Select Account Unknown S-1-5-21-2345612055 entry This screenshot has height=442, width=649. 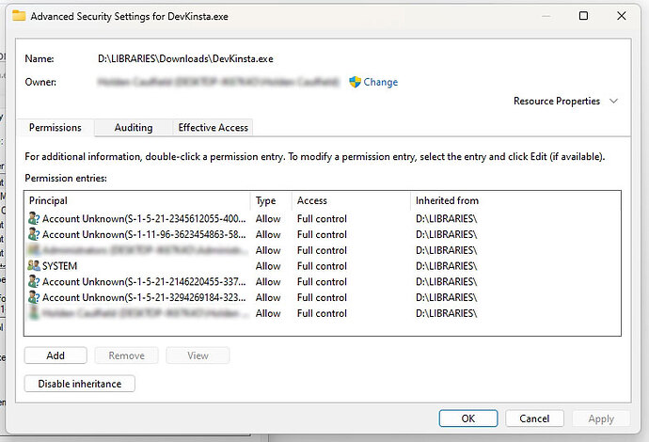tap(323, 218)
